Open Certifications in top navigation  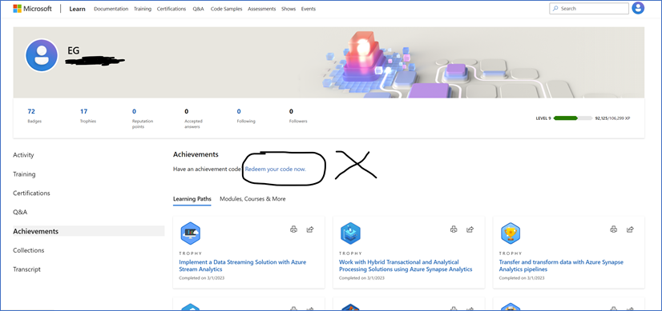(x=172, y=9)
